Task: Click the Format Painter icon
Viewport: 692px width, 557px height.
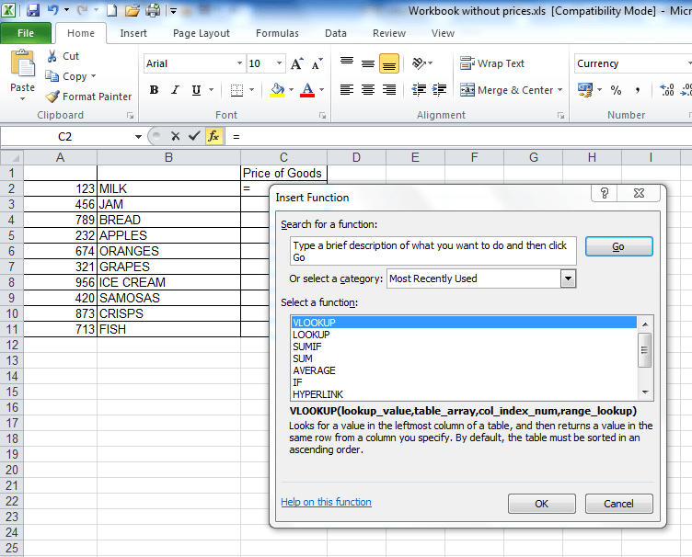Action: point(52,97)
